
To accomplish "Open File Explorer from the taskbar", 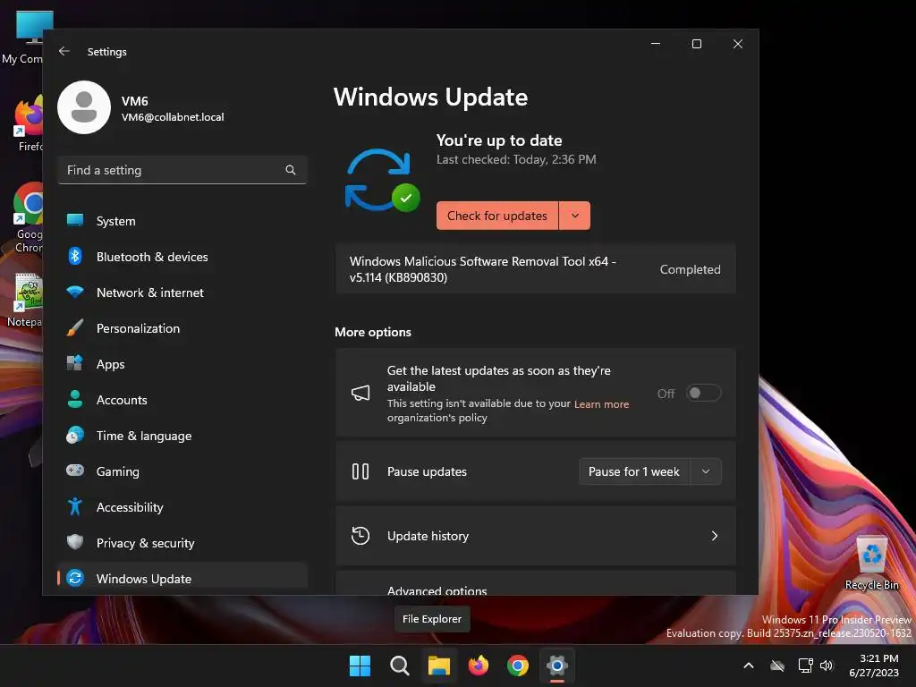I will [438, 666].
